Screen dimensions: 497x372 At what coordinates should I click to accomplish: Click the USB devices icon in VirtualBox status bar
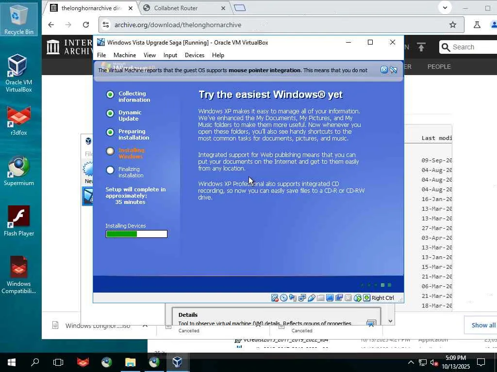[311, 298]
